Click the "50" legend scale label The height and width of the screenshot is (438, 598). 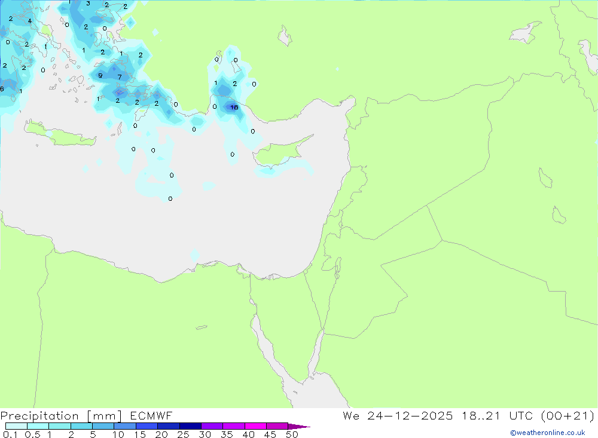(x=292, y=434)
